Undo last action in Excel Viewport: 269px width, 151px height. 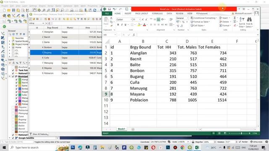114,9
